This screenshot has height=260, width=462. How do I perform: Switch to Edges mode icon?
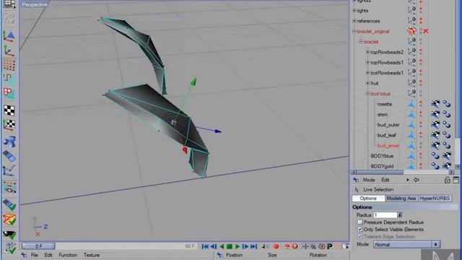coord(9,79)
